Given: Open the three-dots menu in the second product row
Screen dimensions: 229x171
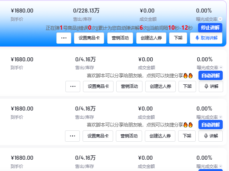Looking at the screenshot, I should pyautogui.click(x=73, y=86).
